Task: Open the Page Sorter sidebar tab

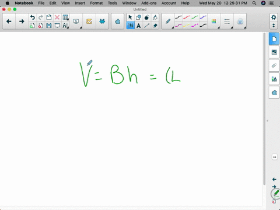Action: point(274,39)
